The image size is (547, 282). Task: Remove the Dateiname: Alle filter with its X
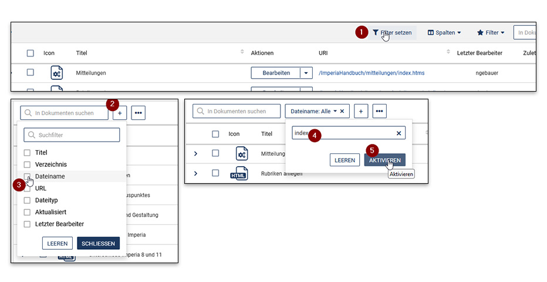pyautogui.click(x=342, y=111)
